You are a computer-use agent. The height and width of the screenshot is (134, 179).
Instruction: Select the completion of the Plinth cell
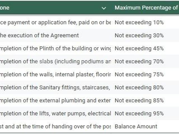pyautogui.click(x=55, y=49)
